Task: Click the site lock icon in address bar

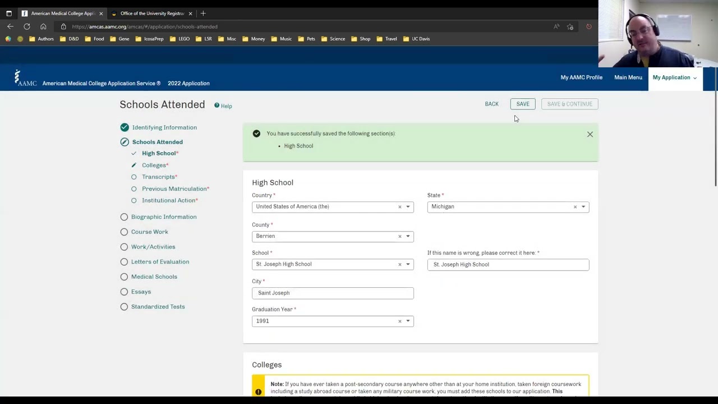Action: [x=63, y=26]
